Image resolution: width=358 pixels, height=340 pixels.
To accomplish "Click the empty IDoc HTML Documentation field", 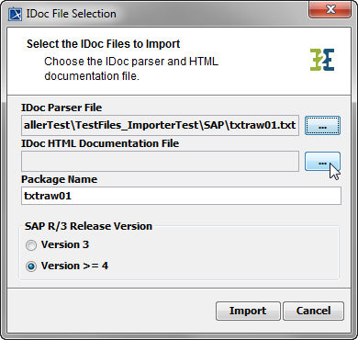I will (x=160, y=161).
